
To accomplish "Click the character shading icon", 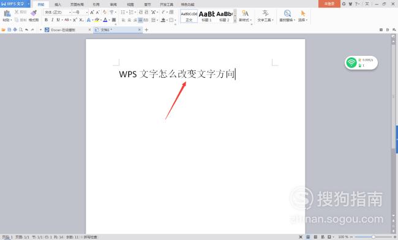I will click(114, 20).
